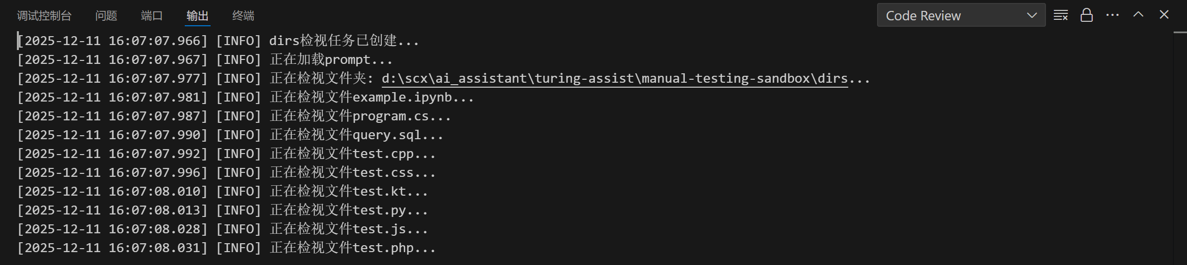This screenshot has height=265, width=1187.
Task: Click the example.ipynb log line
Action: pos(371,98)
